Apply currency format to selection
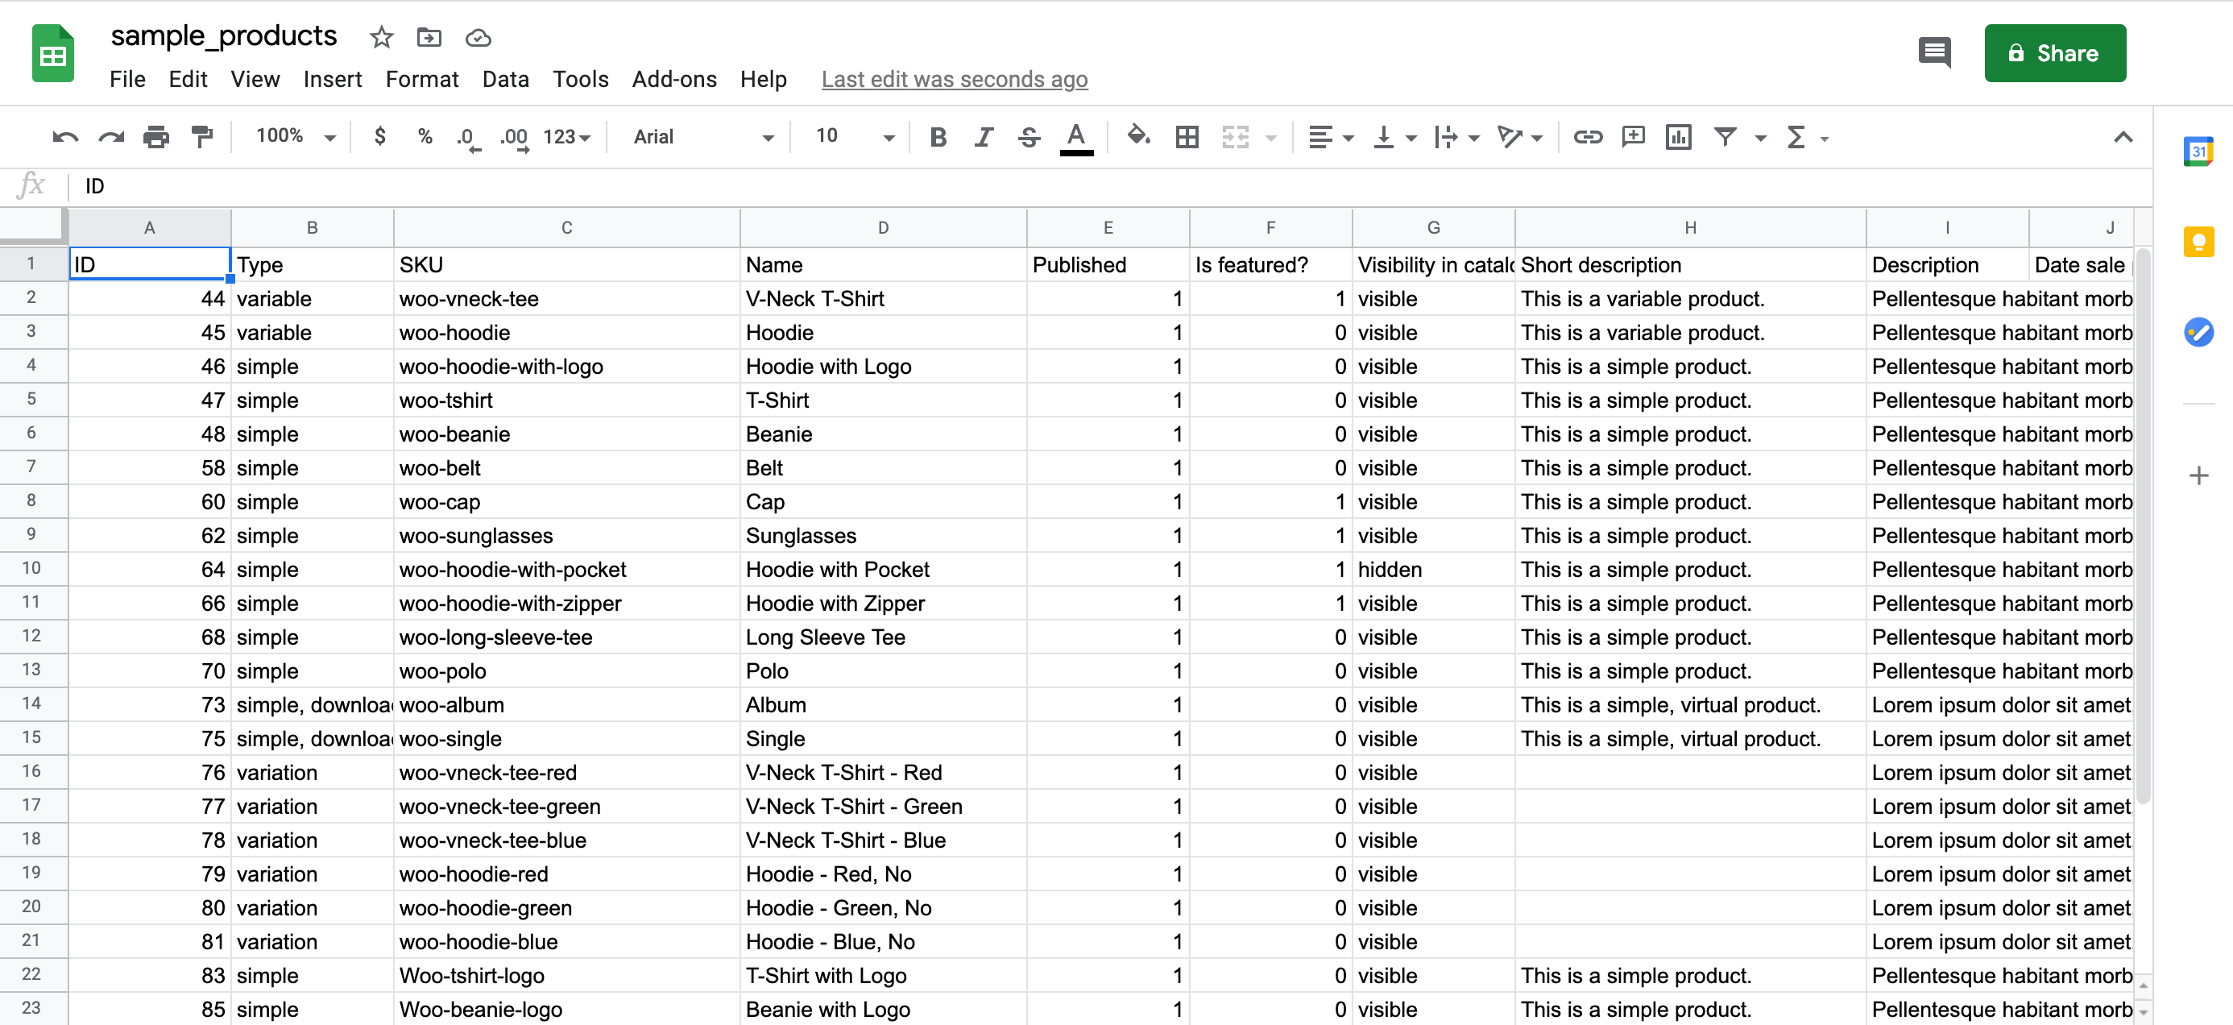 [379, 136]
